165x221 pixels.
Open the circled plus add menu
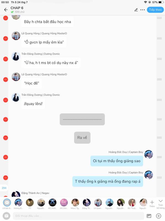159,216
